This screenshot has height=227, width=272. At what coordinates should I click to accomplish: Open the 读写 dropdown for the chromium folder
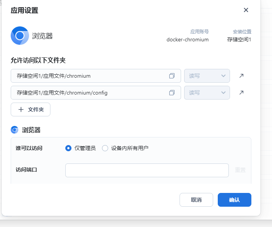pyautogui.click(x=207, y=76)
